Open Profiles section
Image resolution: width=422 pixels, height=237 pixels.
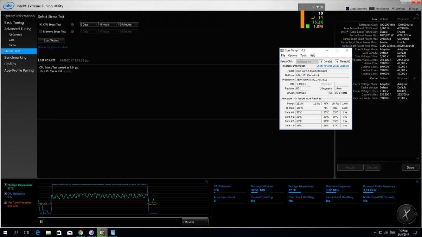pos(10,64)
